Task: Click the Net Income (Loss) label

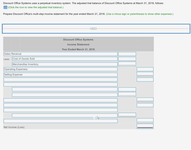Action: point(14,127)
